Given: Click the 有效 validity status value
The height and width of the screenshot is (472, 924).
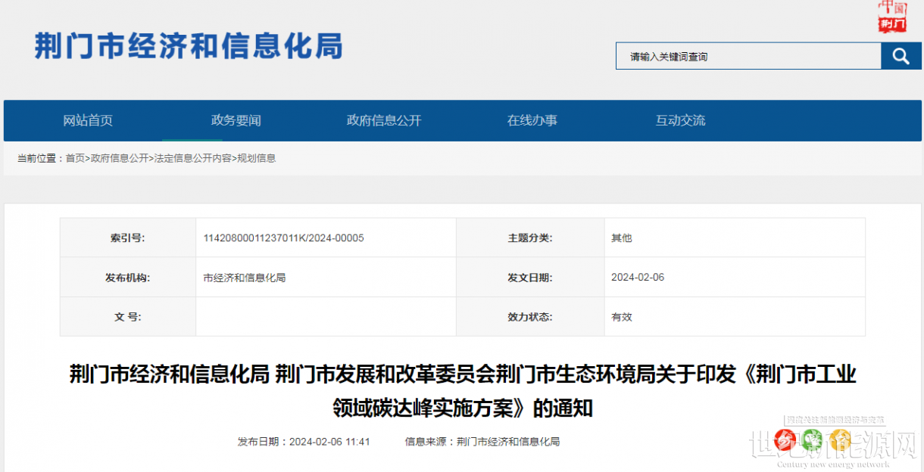Looking at the screenshot, I should click(622, 317).
